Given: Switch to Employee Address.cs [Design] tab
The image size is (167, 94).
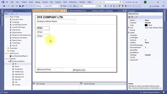Looking at the screenshot, I should tap(102, 11).
